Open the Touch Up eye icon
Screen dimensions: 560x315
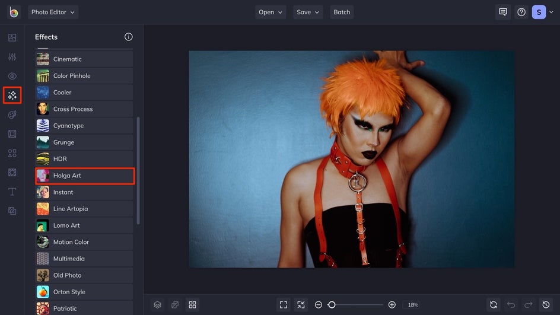coord(12,76)
